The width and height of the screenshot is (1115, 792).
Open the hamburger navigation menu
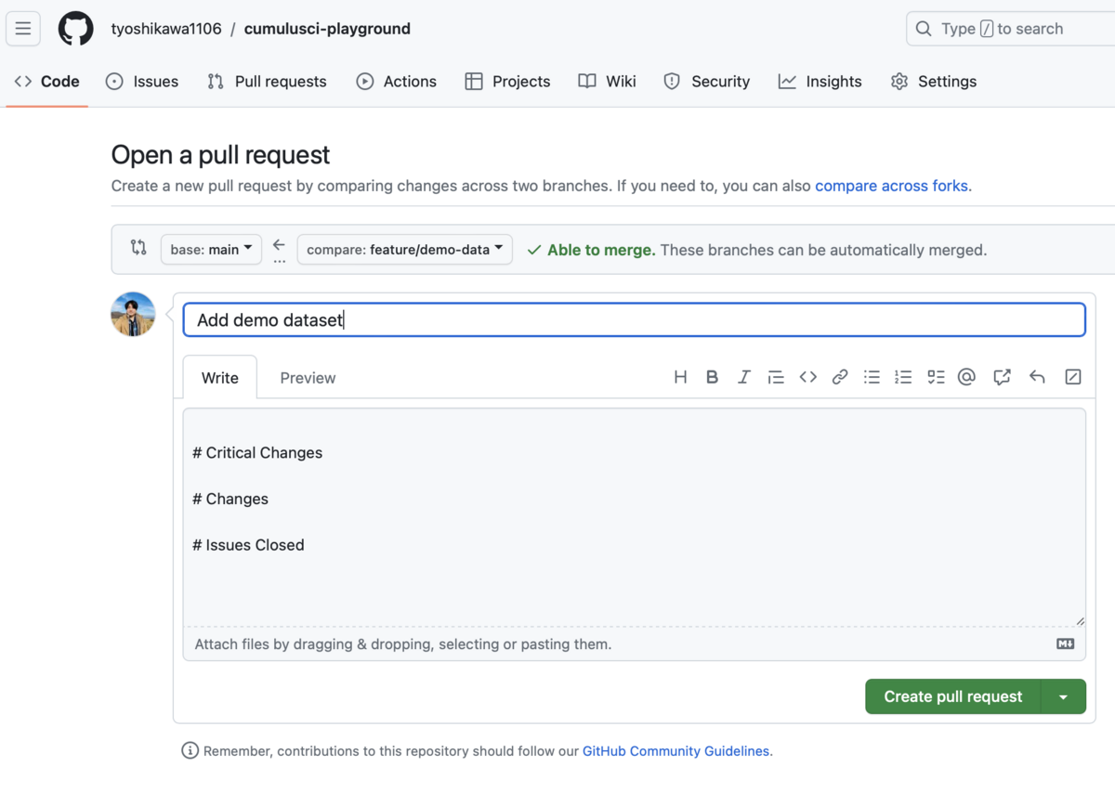23,29
